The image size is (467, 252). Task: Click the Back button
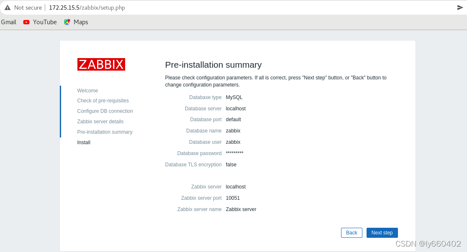(352, 233)
